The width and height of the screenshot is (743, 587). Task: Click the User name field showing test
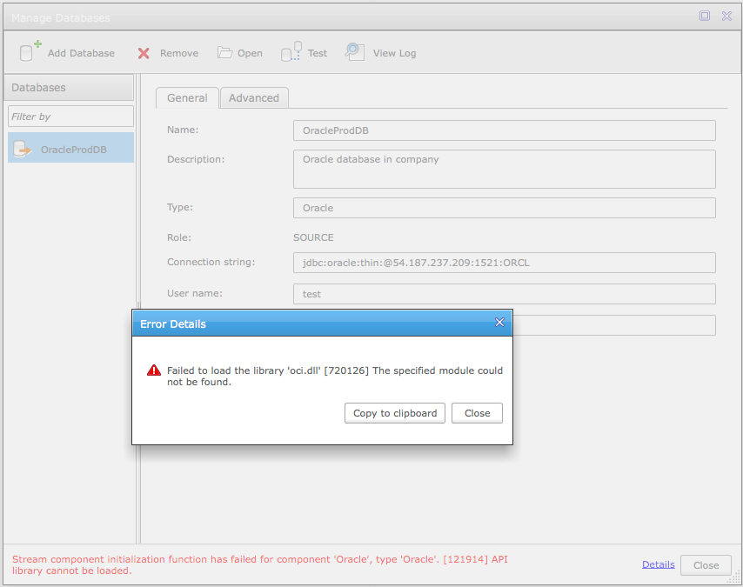pos(505,294)
